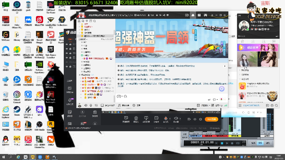Favorite the channel with the star icon

click(157, 15)
